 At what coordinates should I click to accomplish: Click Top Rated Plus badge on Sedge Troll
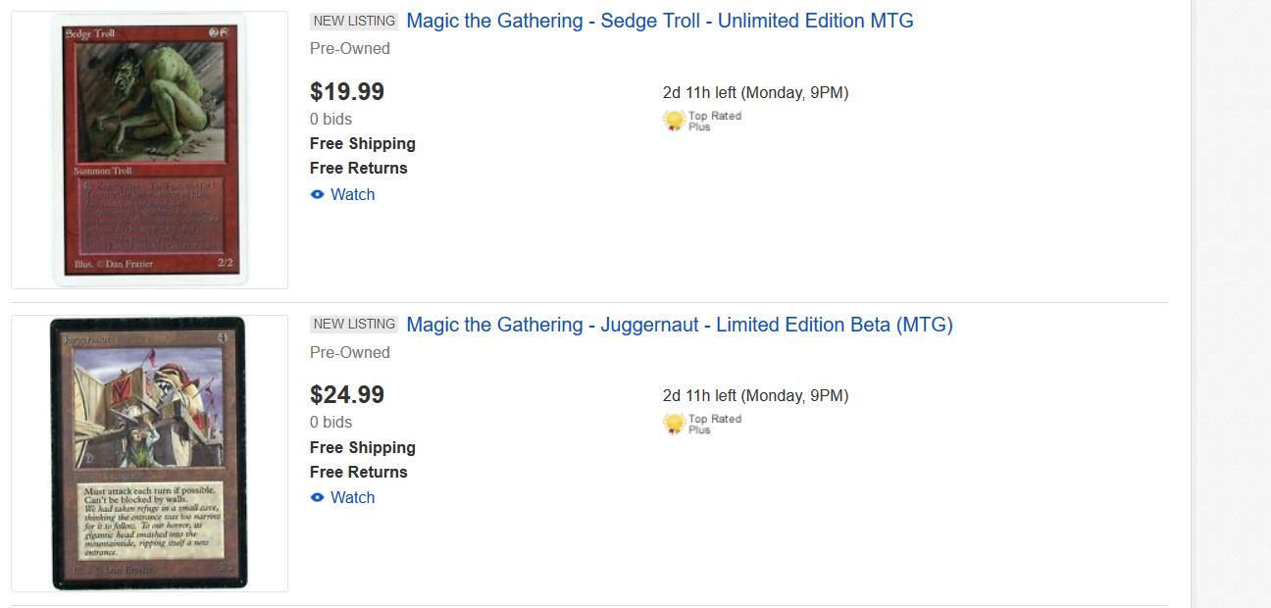coord(702,121)
